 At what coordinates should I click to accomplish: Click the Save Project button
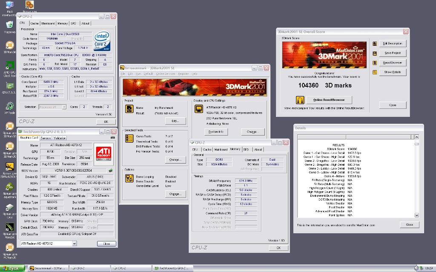coord(393,53)
